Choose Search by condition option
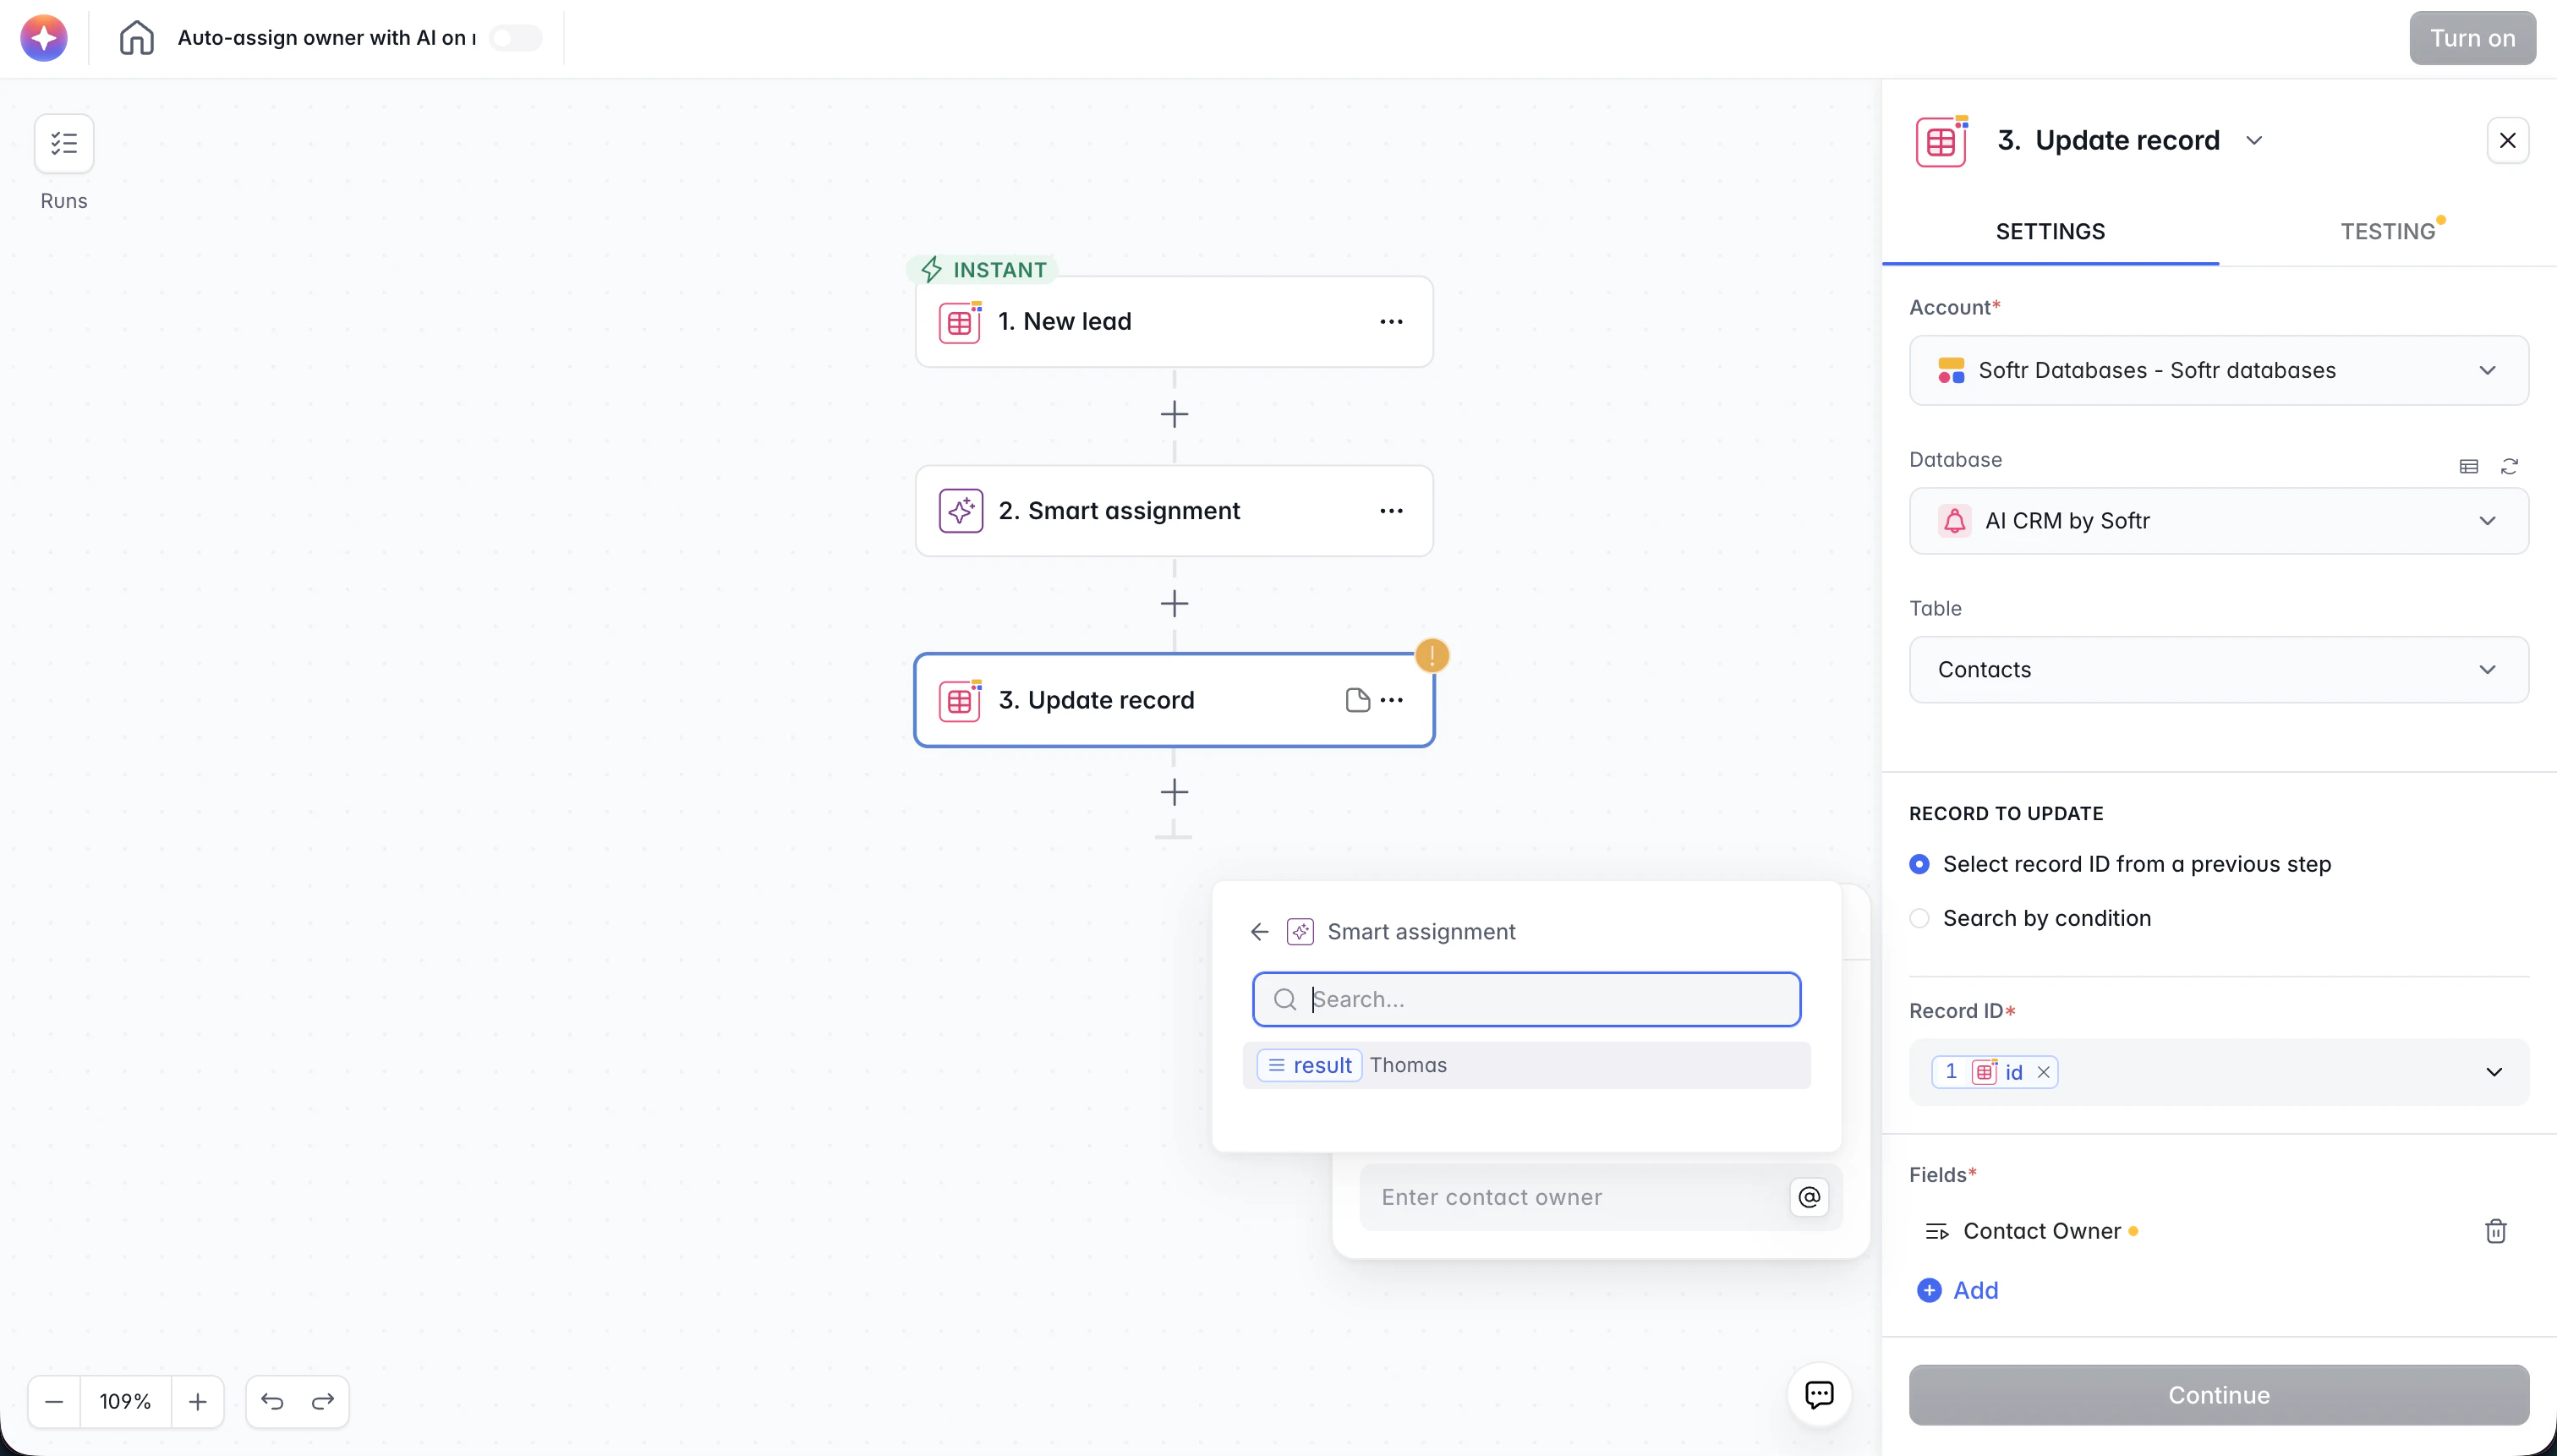 [x=1919, y=918]
